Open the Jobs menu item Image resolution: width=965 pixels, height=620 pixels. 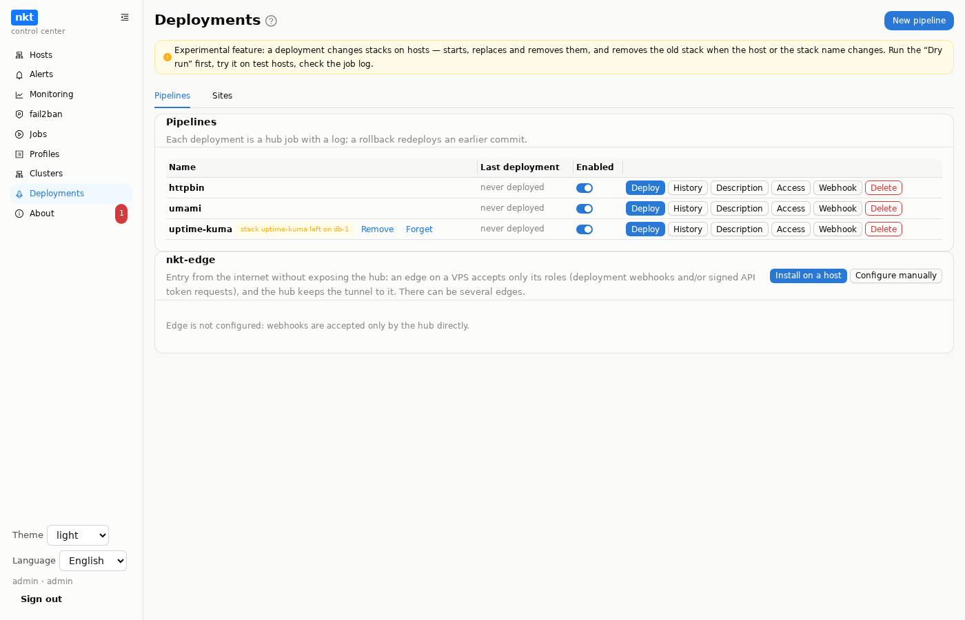coord(71,134)
